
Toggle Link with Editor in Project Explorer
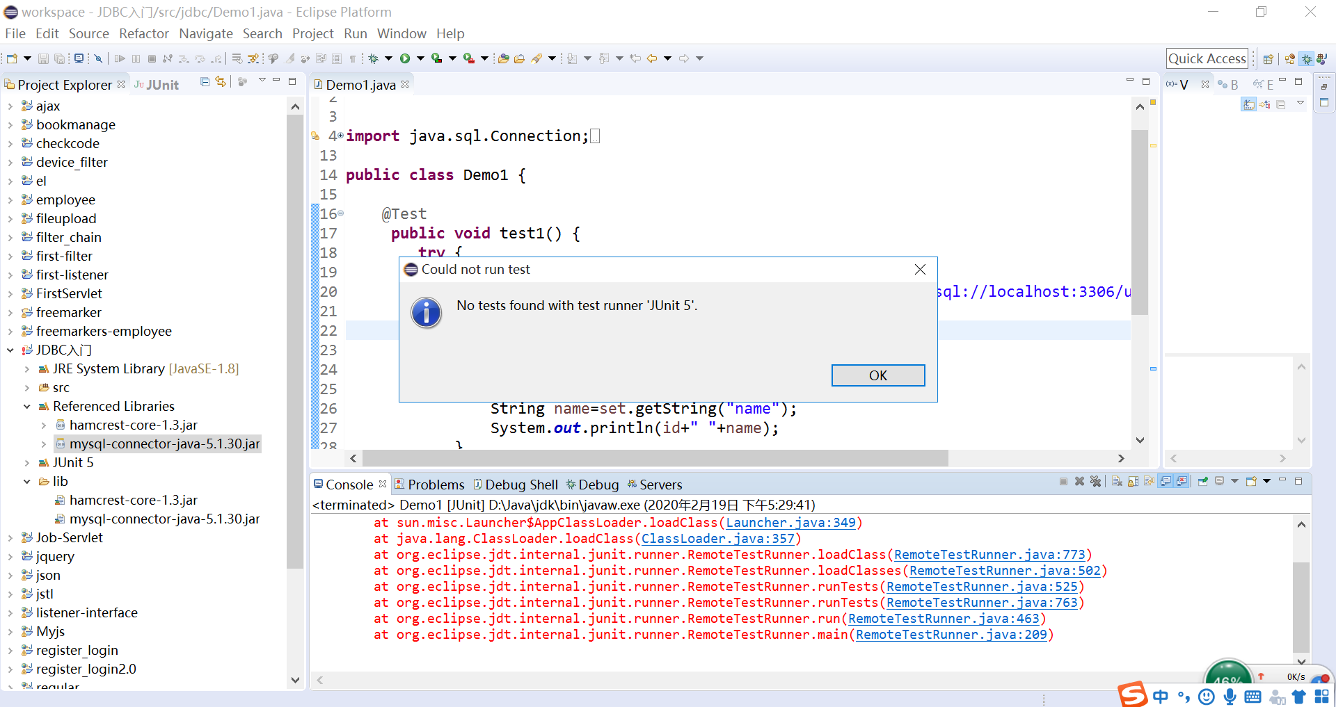pyautogui.click(x=221, y=82)
